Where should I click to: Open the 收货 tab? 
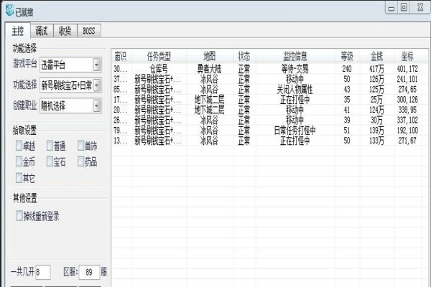[x=65, y=31]
